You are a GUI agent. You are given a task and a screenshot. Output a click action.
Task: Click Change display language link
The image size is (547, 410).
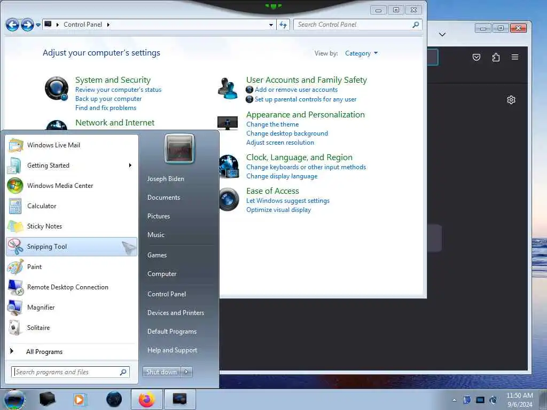282,176
